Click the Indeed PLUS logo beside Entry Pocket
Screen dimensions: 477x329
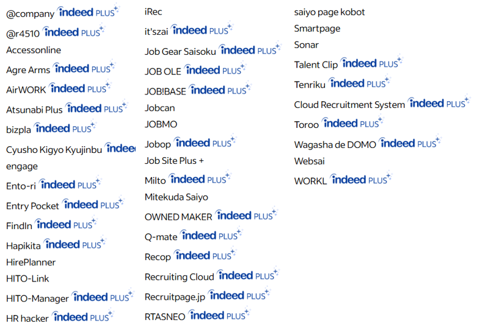[93, 204]
